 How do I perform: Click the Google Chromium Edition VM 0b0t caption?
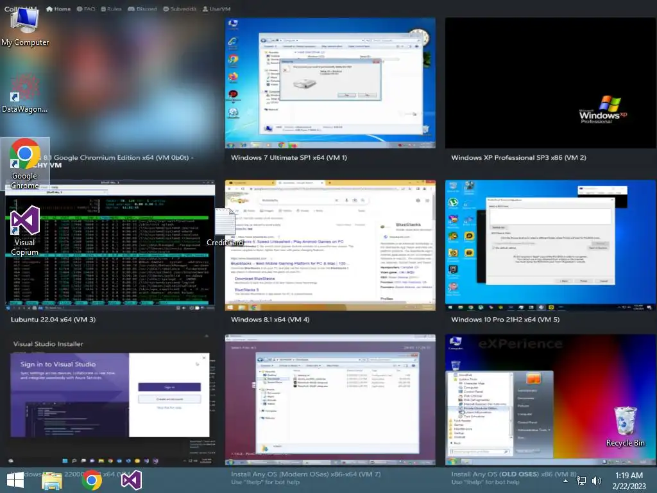point(117,161)
